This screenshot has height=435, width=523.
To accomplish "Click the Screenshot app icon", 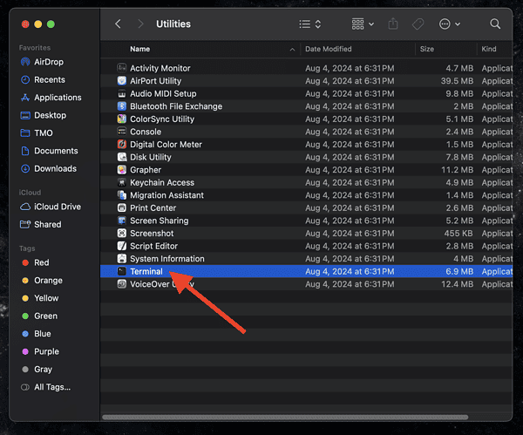I will (122, 234).
